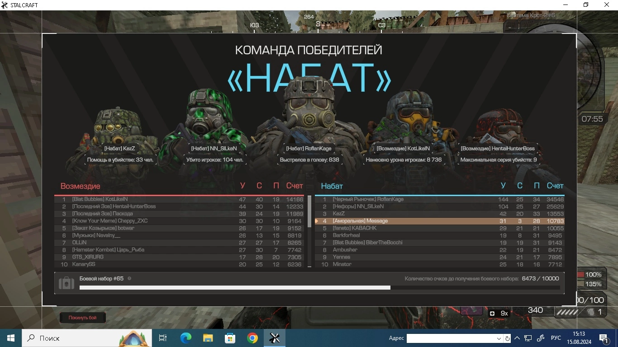Select row [Закат Козырьков] botwar

[x=179, y=228]
